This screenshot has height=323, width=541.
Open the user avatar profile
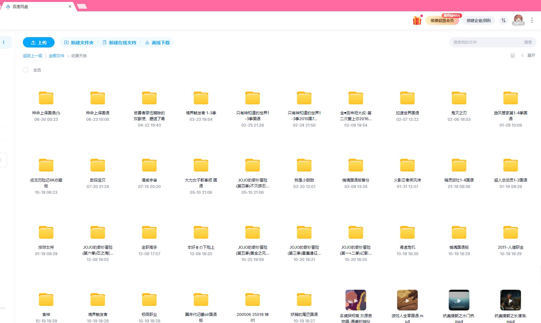[518, 20]
